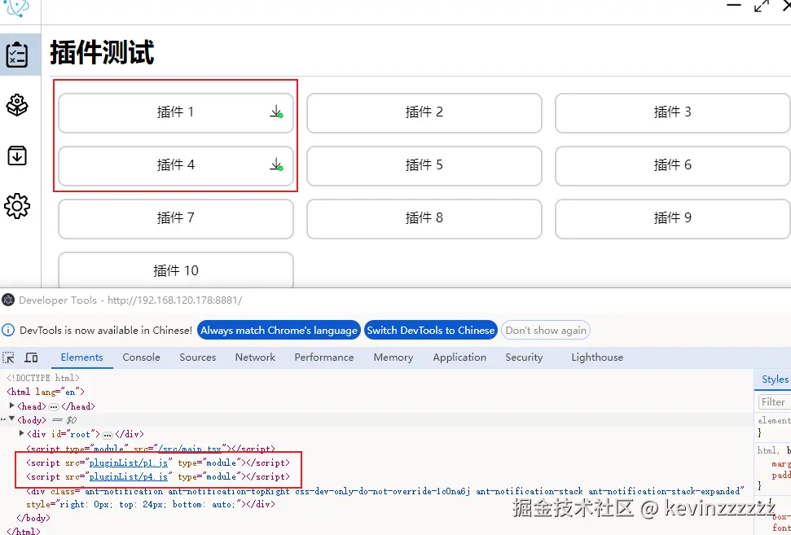Click Don't show again
791x535 pixels.
(x=546, y=331)
